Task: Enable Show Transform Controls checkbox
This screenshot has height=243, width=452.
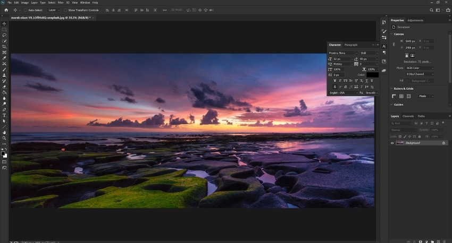Action: point(66,10)
